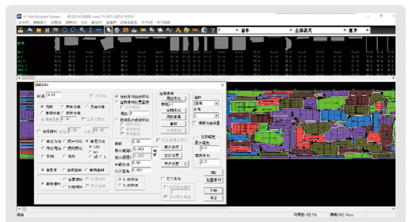This screenshot has width=409, height=222.
Task: Expand the 床号 dropdown in the dialog
Action: pos(216,115)
